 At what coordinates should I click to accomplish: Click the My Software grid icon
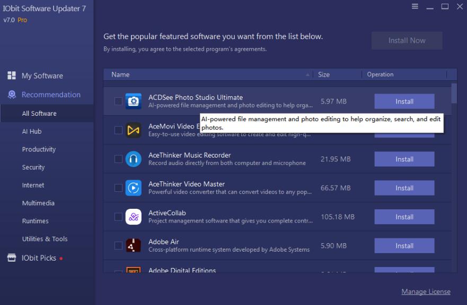pyautogui.click(x=12, y=76)
